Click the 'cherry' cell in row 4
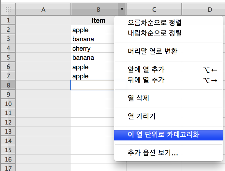 pos(92,48)
